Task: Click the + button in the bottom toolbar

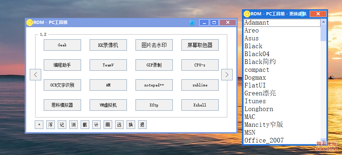Action: (39, 125)
